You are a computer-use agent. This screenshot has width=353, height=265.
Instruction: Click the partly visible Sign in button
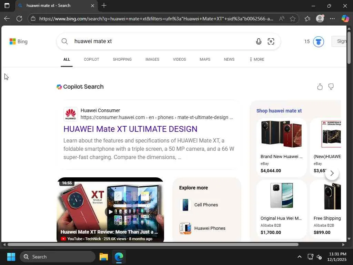click(339, 41)
